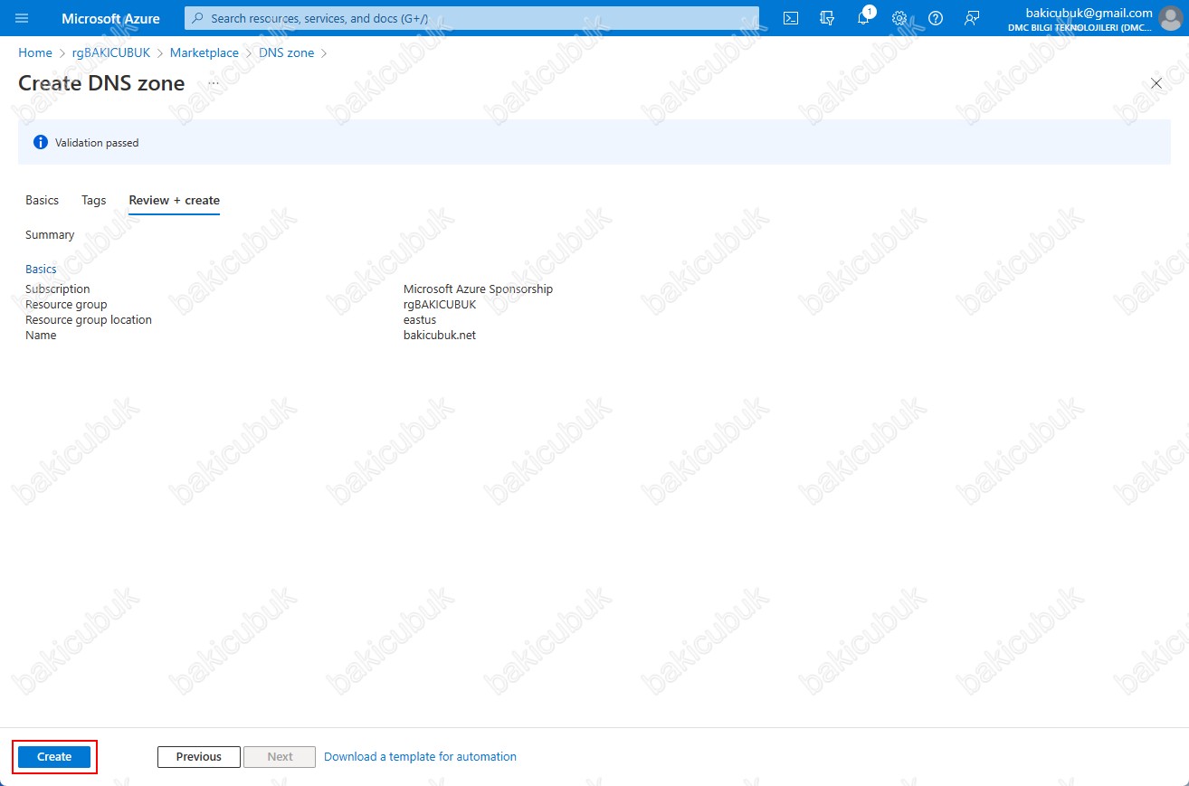Screen dimensions: 1189x786
Task: Click the Summary heading
Action: click(50, 235)
